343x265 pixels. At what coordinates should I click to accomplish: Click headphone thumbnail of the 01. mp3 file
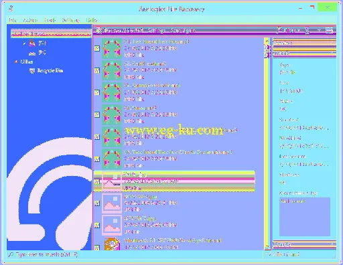[x=112, y=48]
